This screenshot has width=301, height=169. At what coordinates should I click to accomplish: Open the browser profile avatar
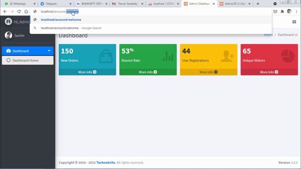[289, 11]
